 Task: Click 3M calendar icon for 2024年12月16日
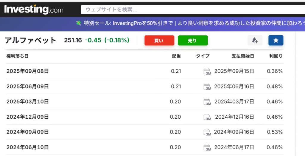(x=207, y=117)
